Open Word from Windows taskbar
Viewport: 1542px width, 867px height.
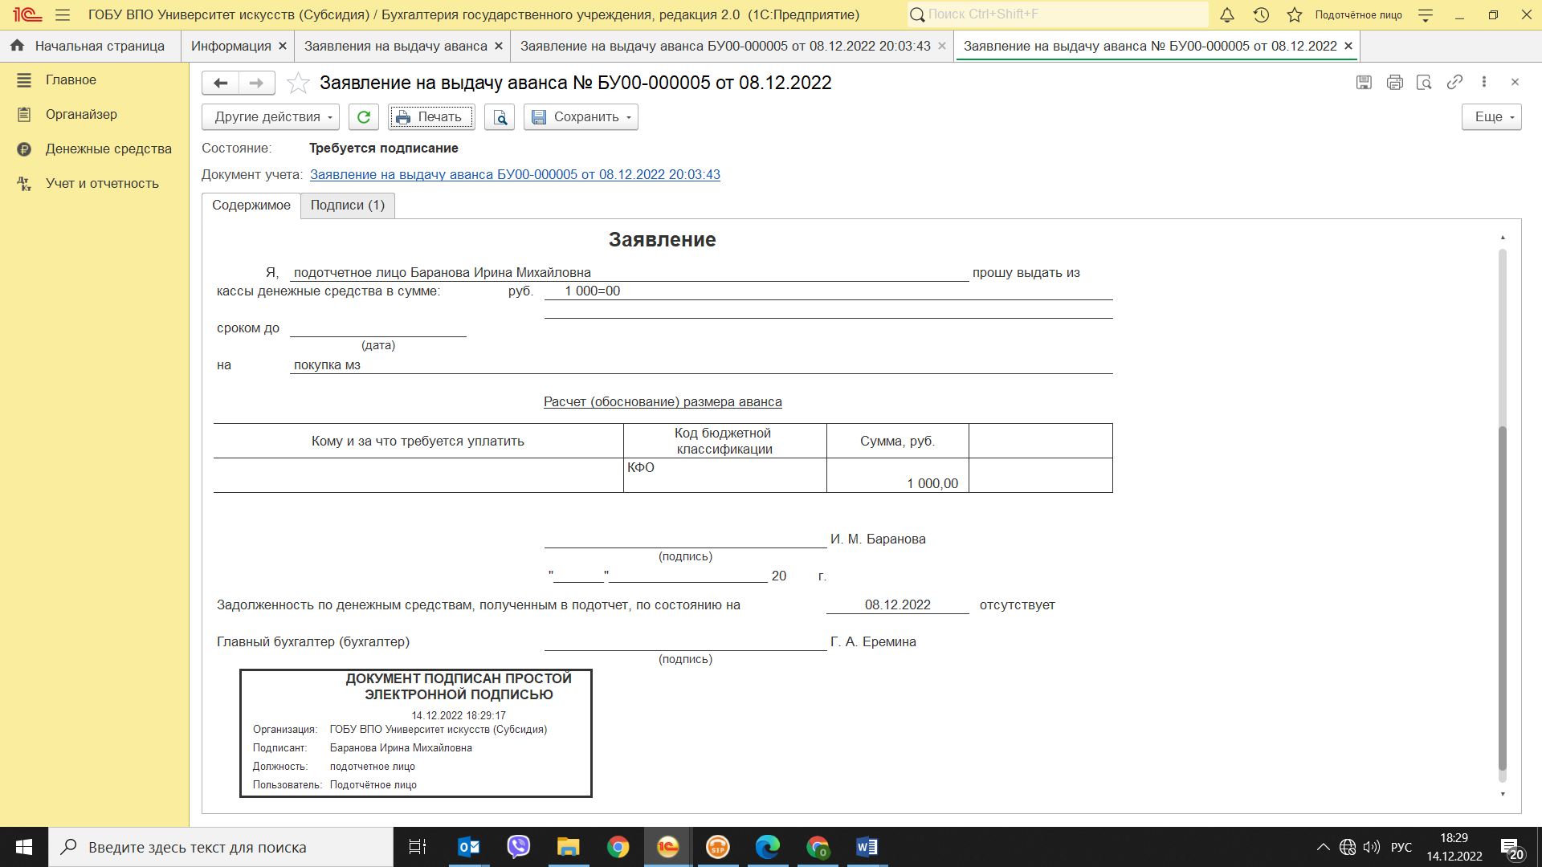867,847
